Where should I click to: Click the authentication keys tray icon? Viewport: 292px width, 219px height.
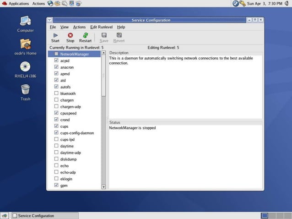243,3
